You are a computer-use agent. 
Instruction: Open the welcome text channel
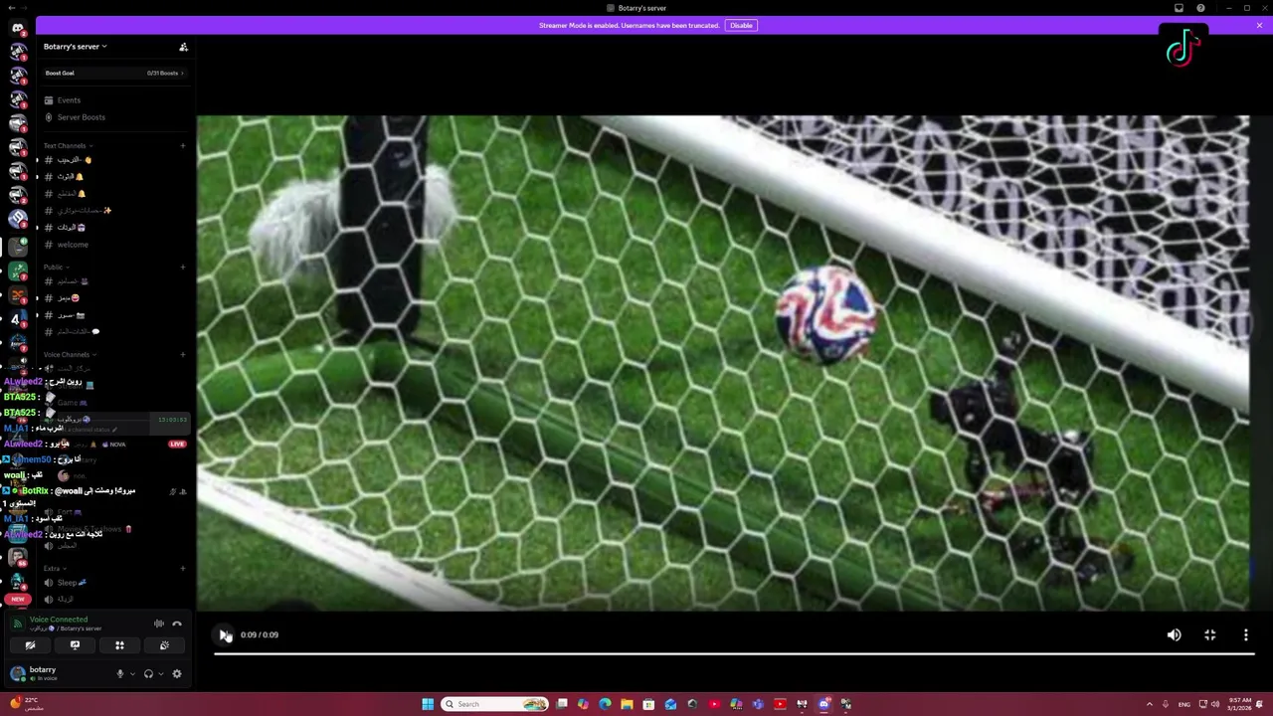click(73, 245)
